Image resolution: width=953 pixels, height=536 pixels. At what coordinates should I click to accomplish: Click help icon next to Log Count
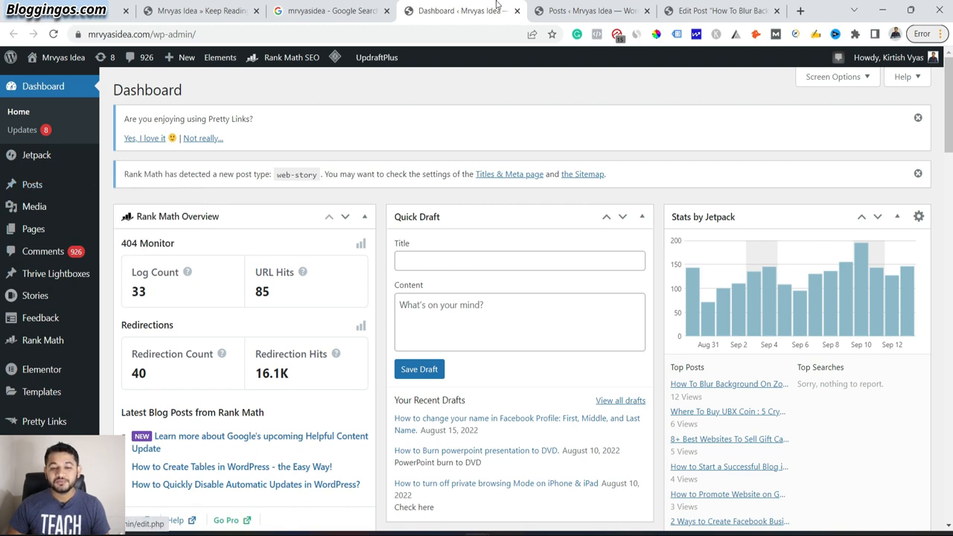[188, 272]
